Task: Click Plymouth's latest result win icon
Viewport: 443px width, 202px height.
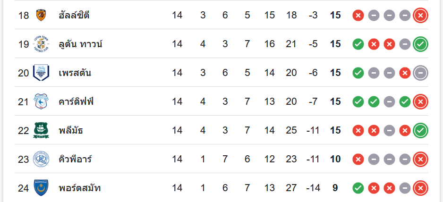Action: pyautogui.click(x=420, y=131)
